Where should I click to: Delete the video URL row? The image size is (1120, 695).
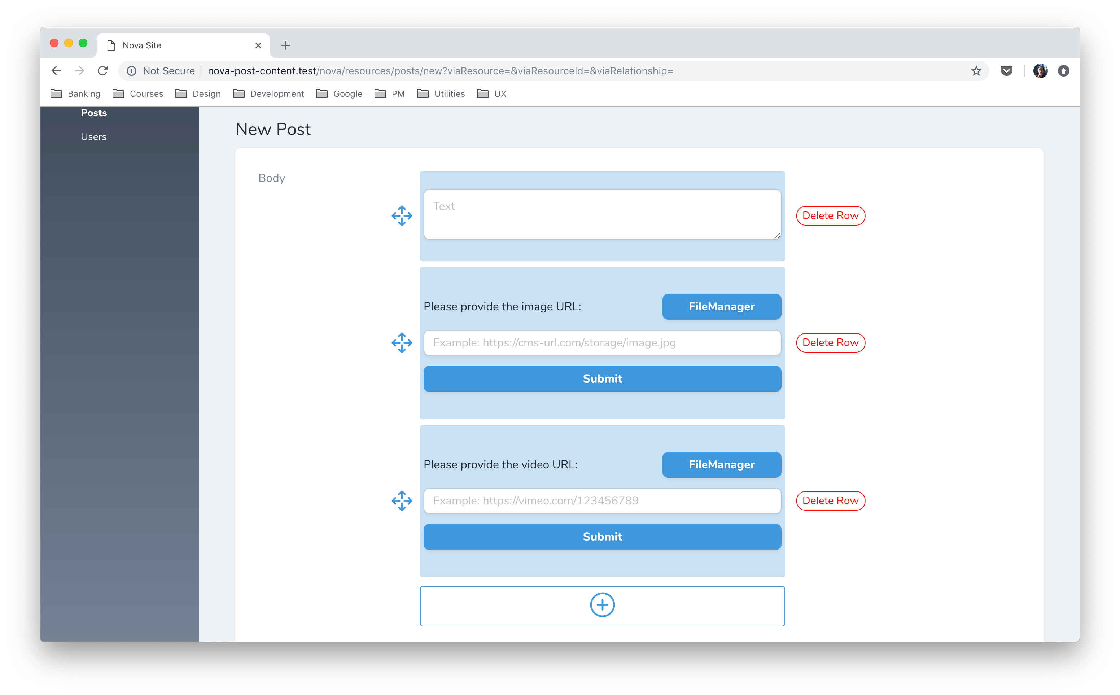pyautogui.click(x=830, y=501)
